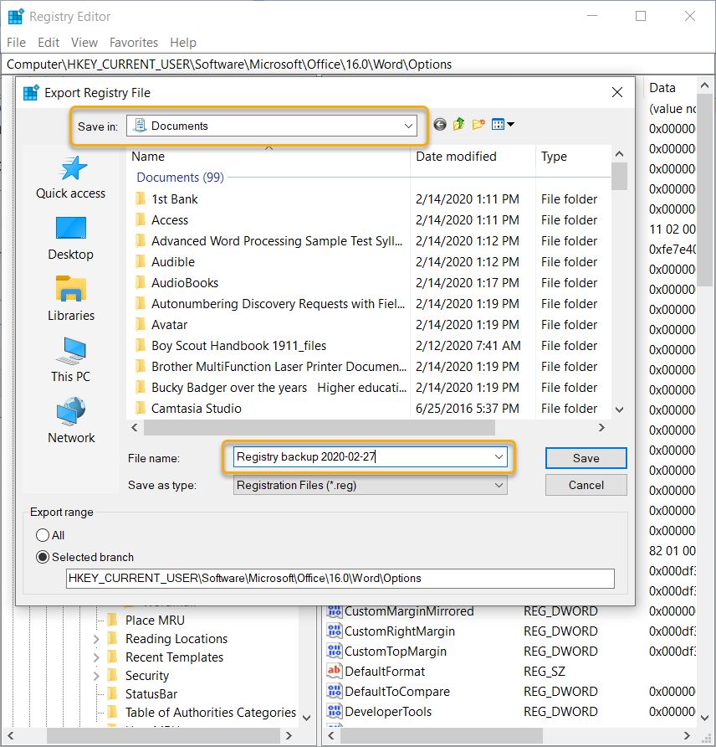Click the Save button
Viewport: 716px width, 747px height.
click(x=586, y=458)
